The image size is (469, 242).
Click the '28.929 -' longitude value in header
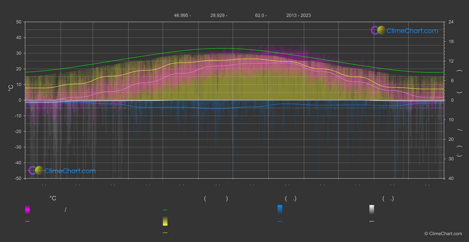click(219, 15)
